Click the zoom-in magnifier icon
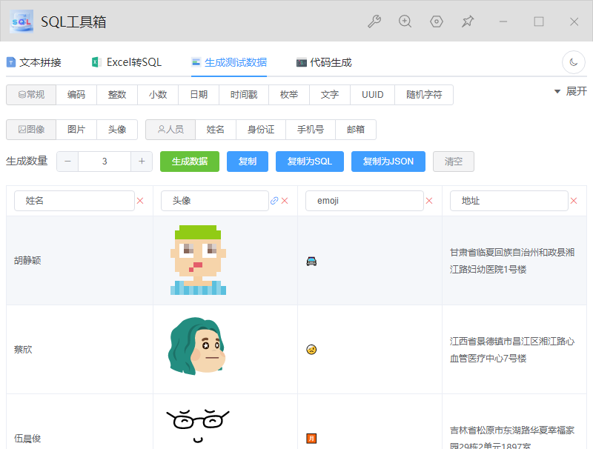This screenshot has width=593, height=449. (405, 21)
